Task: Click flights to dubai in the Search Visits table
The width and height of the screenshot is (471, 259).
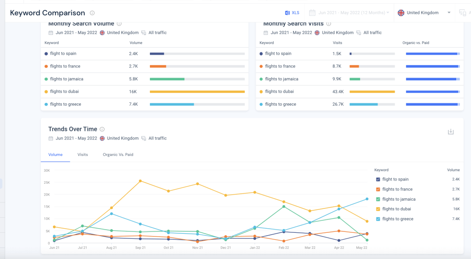Action: point(279,91)
